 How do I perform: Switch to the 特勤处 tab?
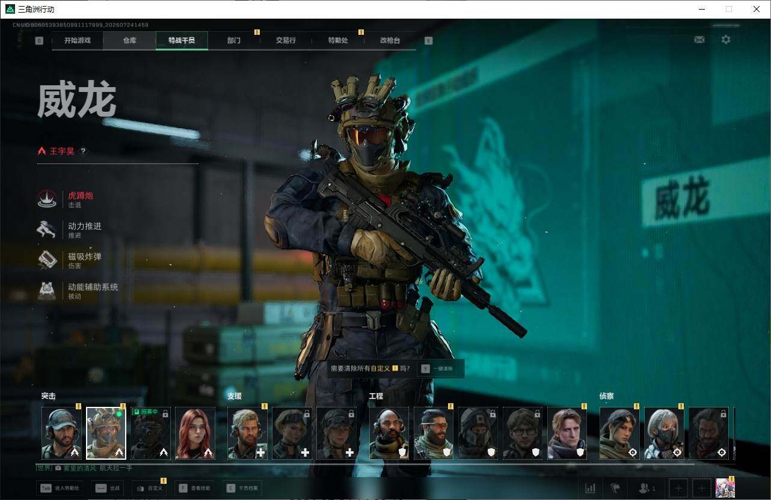point(338,40)
